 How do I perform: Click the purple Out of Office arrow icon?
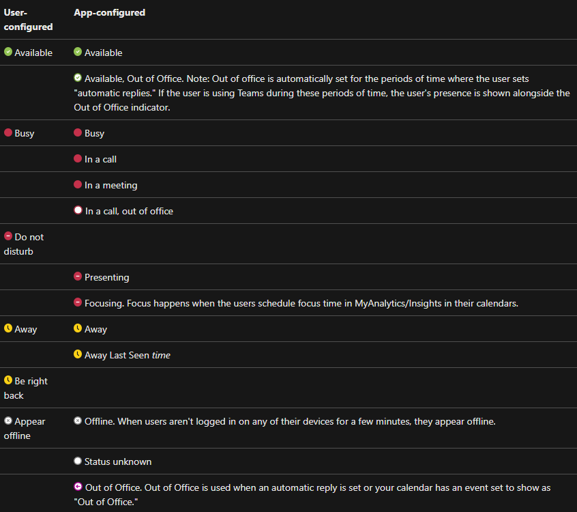click(x=78, y=487)
